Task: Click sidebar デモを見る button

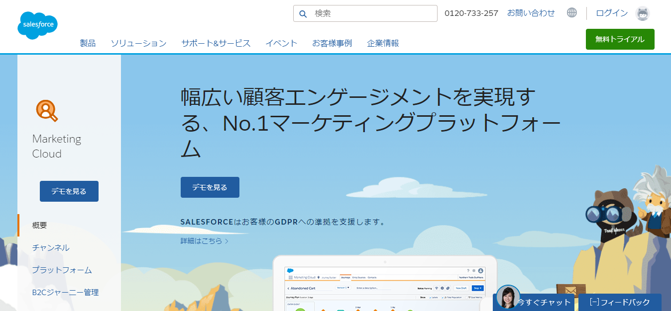Action: click(x=69, y=191)
